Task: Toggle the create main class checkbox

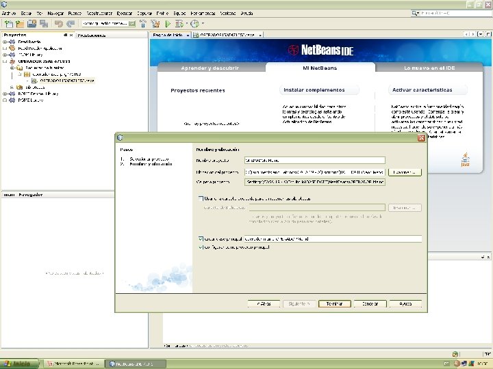Action: [201, 238]
